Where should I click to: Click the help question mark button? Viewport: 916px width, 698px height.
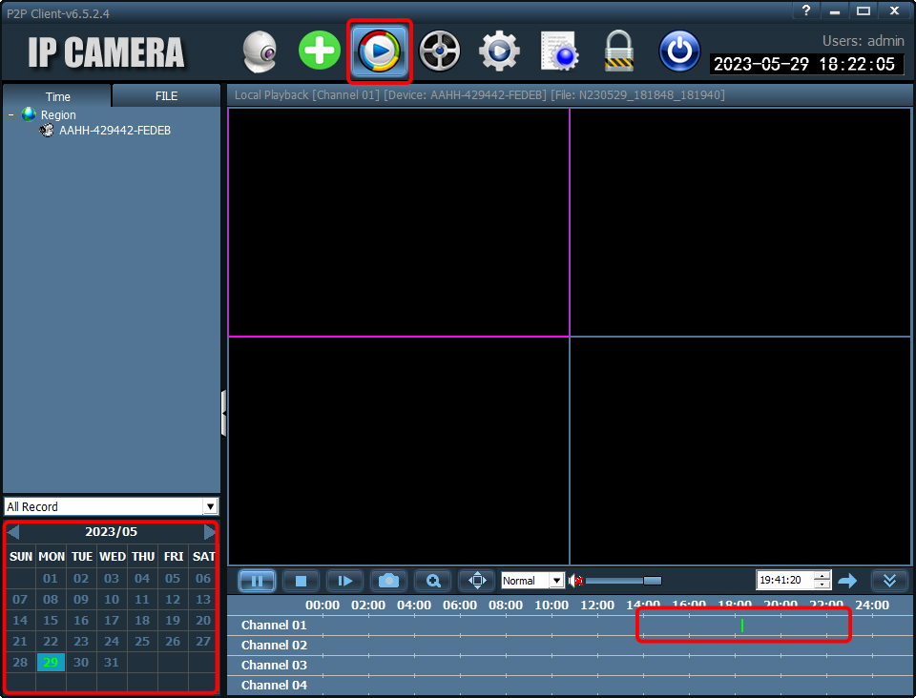click(806, 10)
